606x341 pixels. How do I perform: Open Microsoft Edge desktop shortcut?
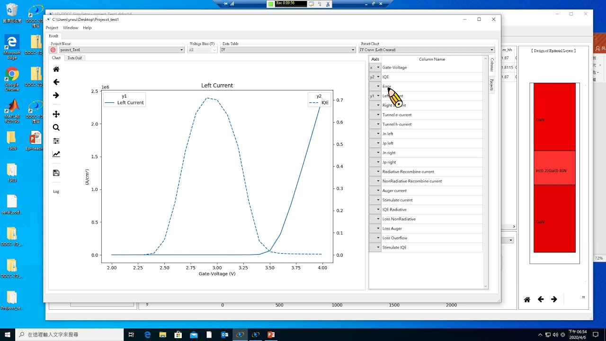coord(12,47)
